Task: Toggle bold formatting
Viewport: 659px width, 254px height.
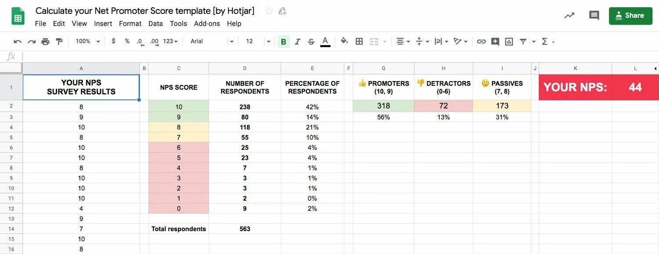Action: (283, 42)
